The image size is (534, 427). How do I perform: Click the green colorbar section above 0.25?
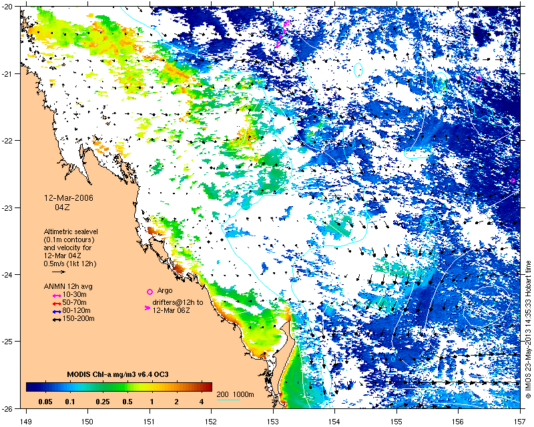click(103, 387)
